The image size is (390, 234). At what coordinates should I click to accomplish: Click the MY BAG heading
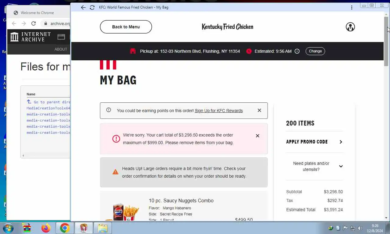(x=118, y=80)
